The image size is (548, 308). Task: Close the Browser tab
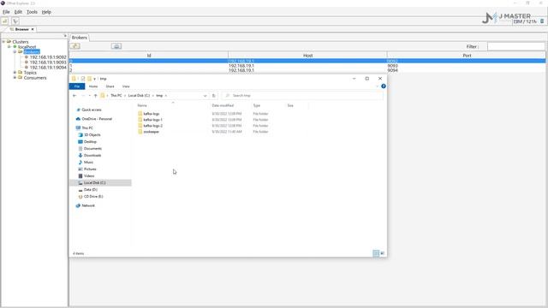[33, 29]
